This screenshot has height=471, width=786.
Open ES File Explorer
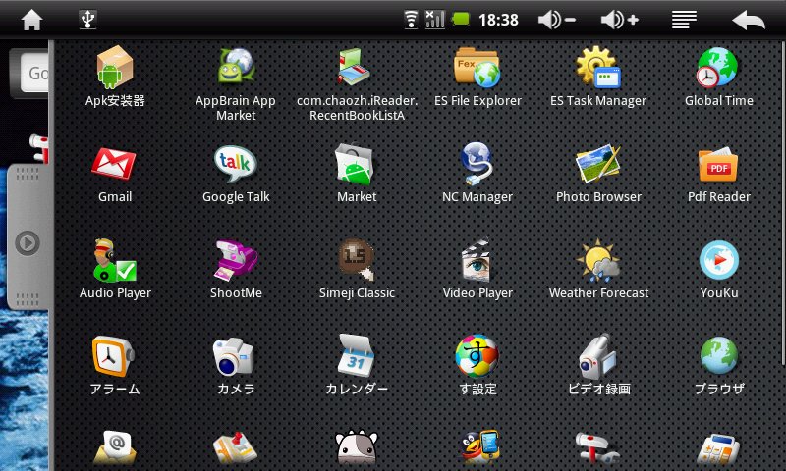[477, 77]
